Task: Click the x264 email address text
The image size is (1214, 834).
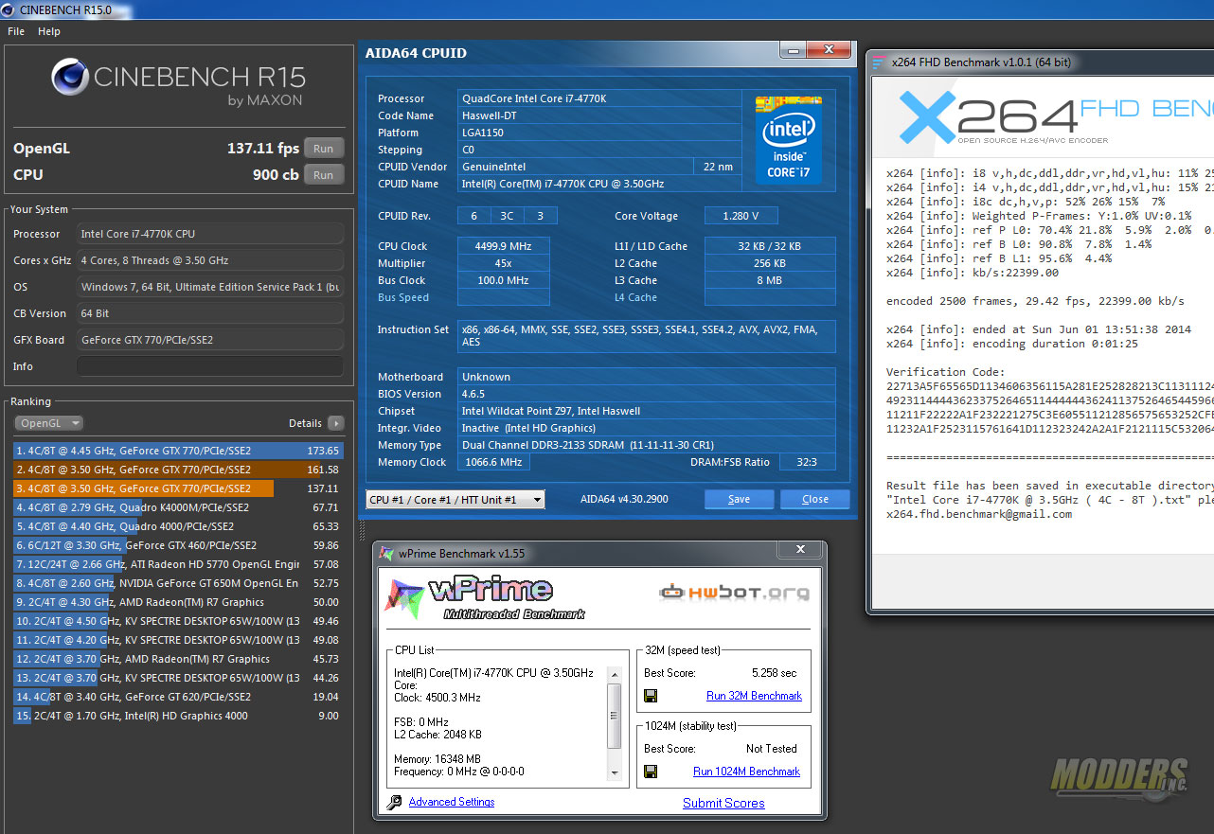Action: pyautogui.click(x=979, y=514)
